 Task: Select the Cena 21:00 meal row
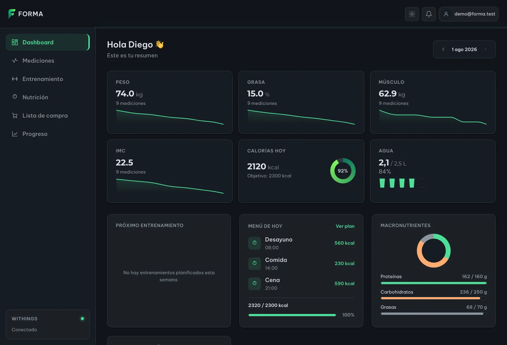point(301,283)
